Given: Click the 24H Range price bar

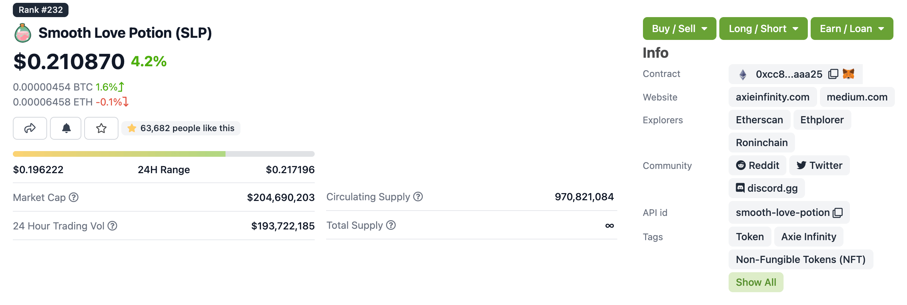Looking at the screenshot, I should coord(163,154).
